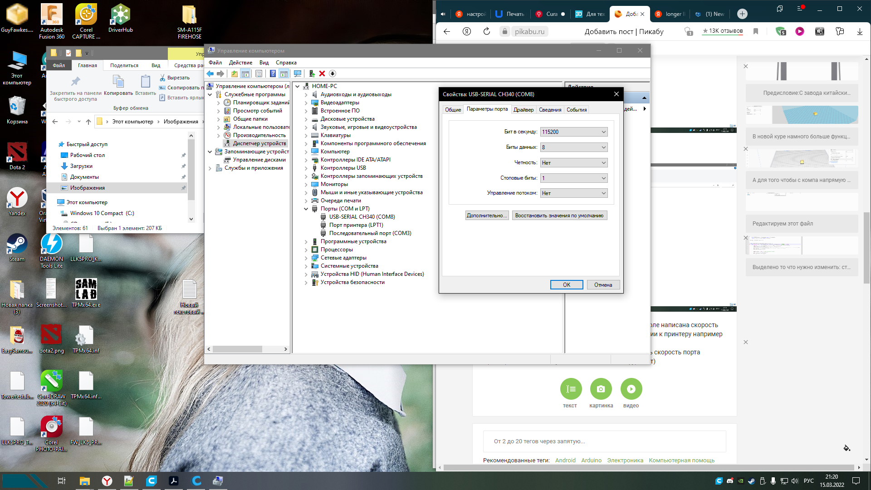871x490 pixels.
Task: Open the Stop bits dropdown
Action: [x=574, y=178]
